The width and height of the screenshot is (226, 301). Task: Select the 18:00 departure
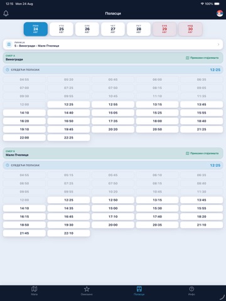tap(157, 121)
